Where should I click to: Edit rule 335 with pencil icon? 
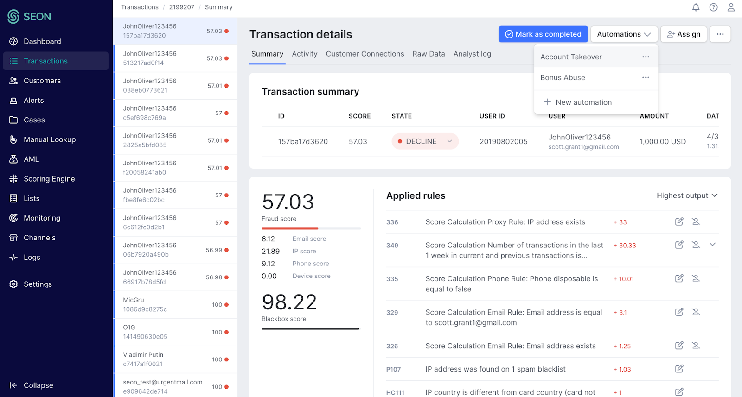679,278
